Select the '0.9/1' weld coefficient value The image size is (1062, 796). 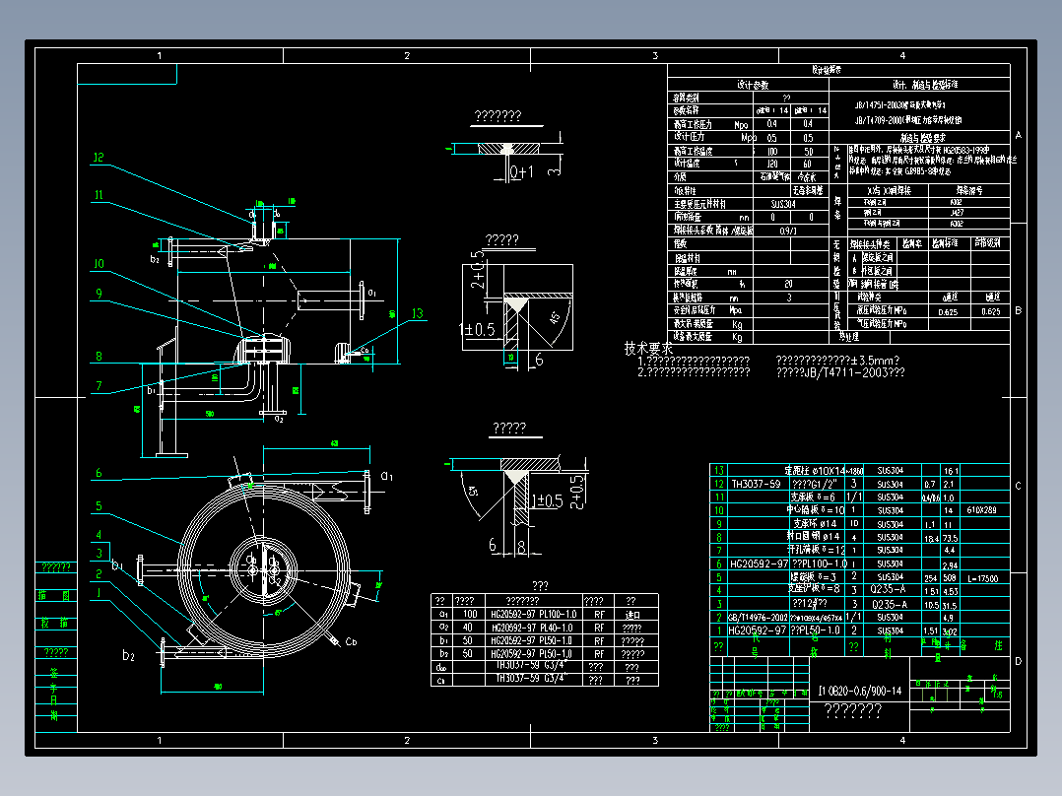[788, 231]
